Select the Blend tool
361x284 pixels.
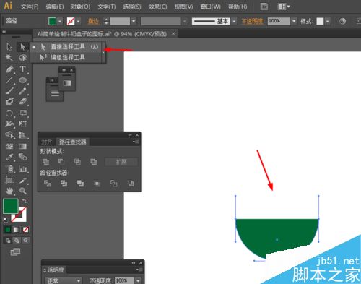[23, 158]
